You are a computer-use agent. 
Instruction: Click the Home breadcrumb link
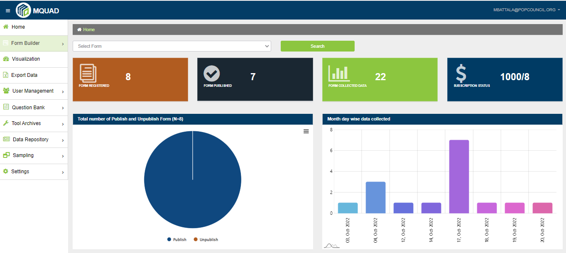pyautogui.click(x=89, y=29)
